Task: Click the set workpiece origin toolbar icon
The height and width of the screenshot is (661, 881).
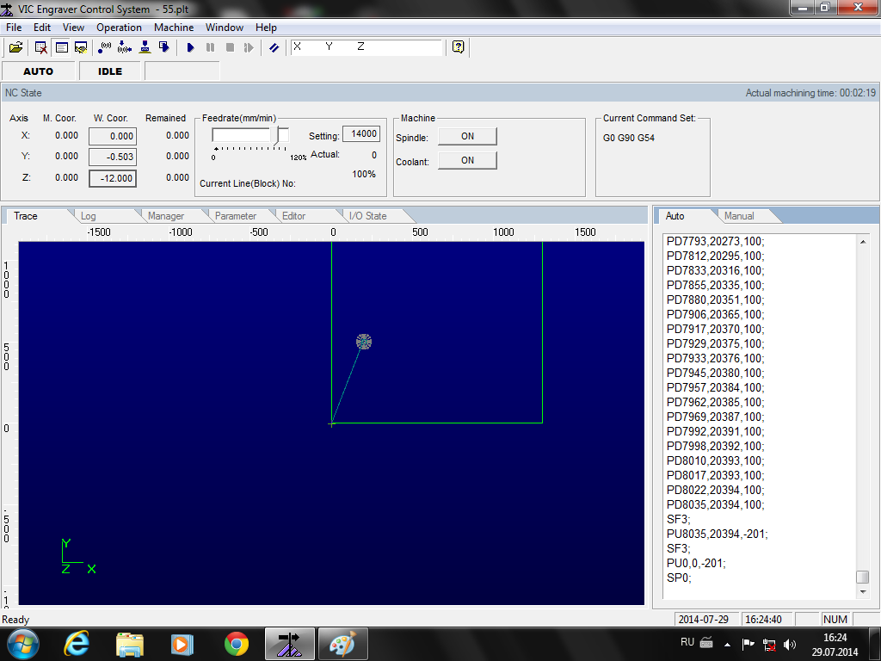Action: [104, 48]
